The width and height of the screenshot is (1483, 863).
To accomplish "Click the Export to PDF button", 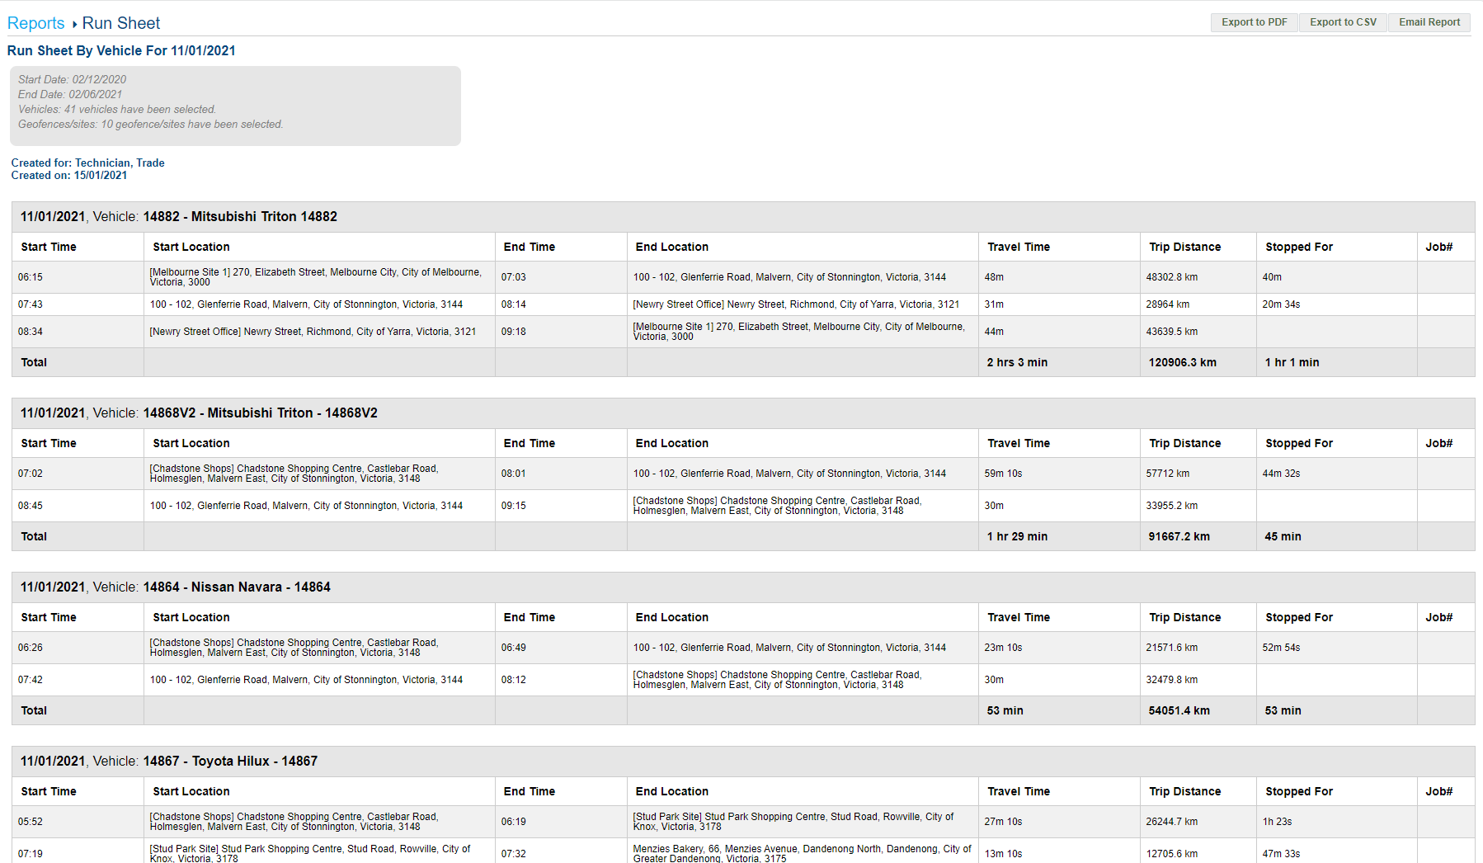I will coord(1254,22).
